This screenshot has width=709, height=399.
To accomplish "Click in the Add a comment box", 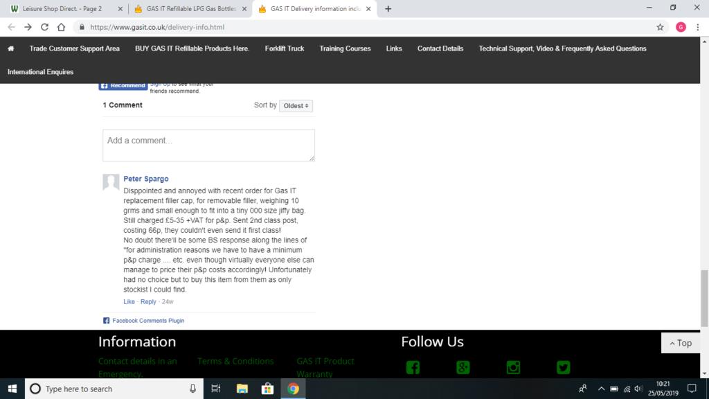I will click(x=208, y=145).
